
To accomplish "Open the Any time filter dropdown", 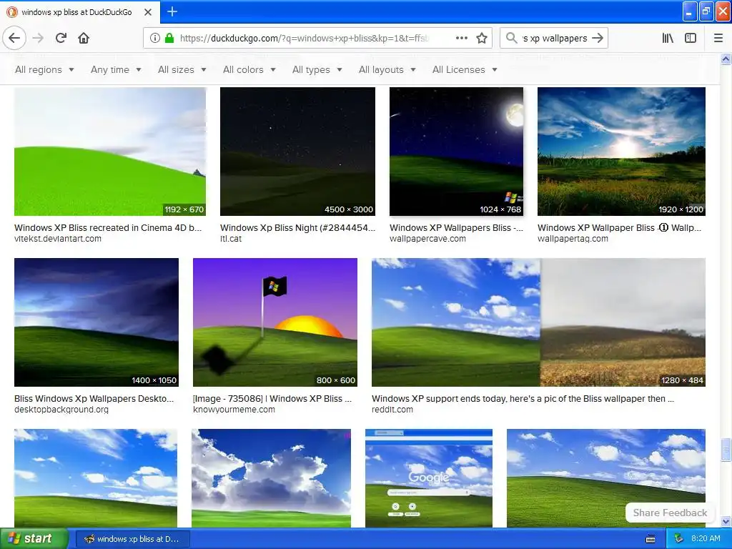I will (x=116, y=69).
